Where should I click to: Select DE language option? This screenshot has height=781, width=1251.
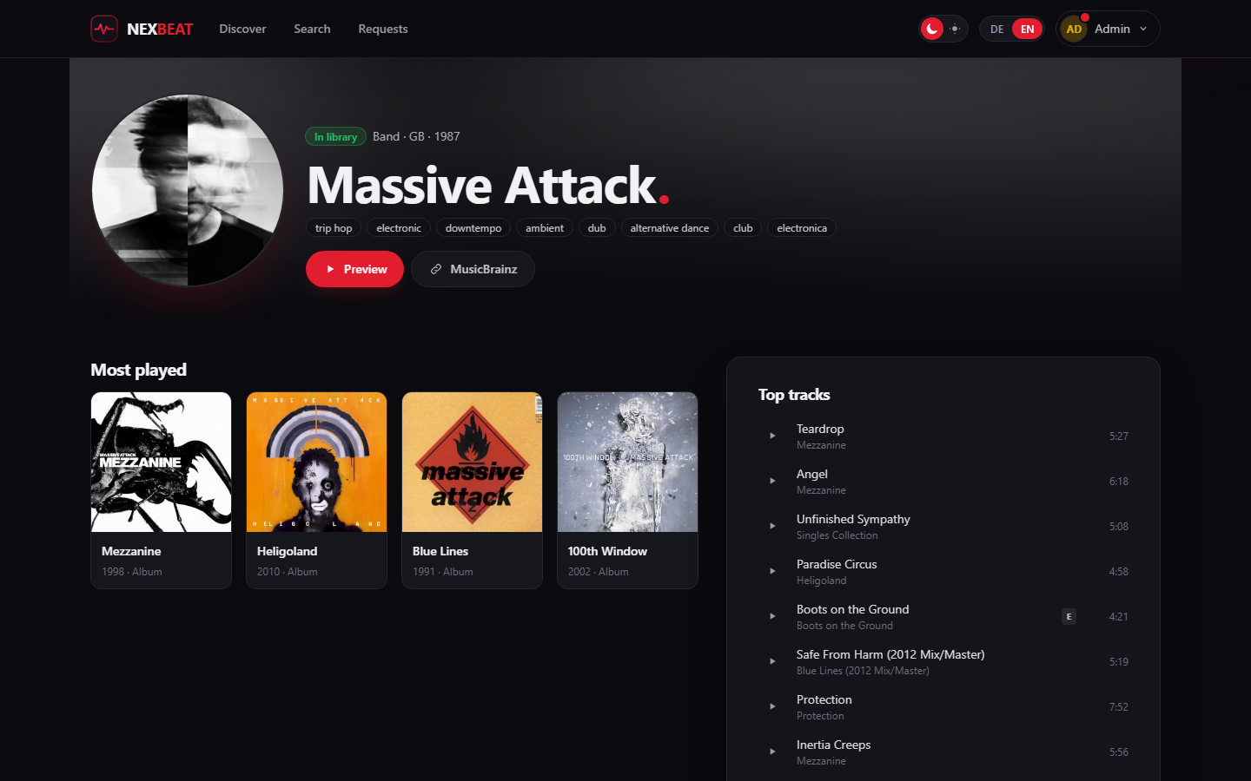[996, 29]
